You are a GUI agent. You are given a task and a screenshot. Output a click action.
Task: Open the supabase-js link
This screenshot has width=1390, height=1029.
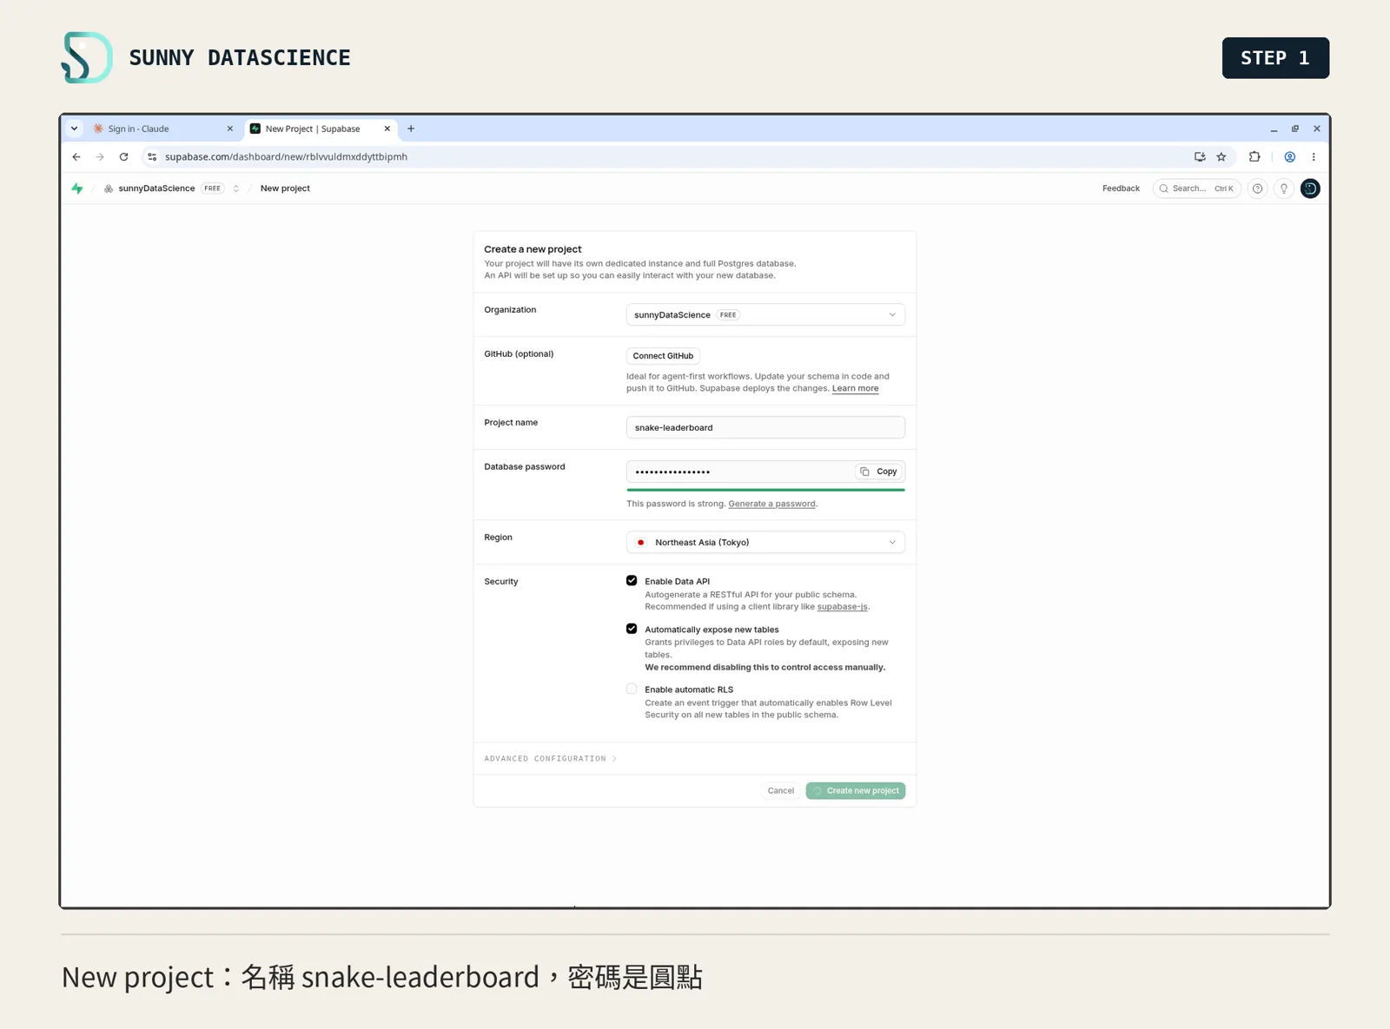click(x=842, y=607)
